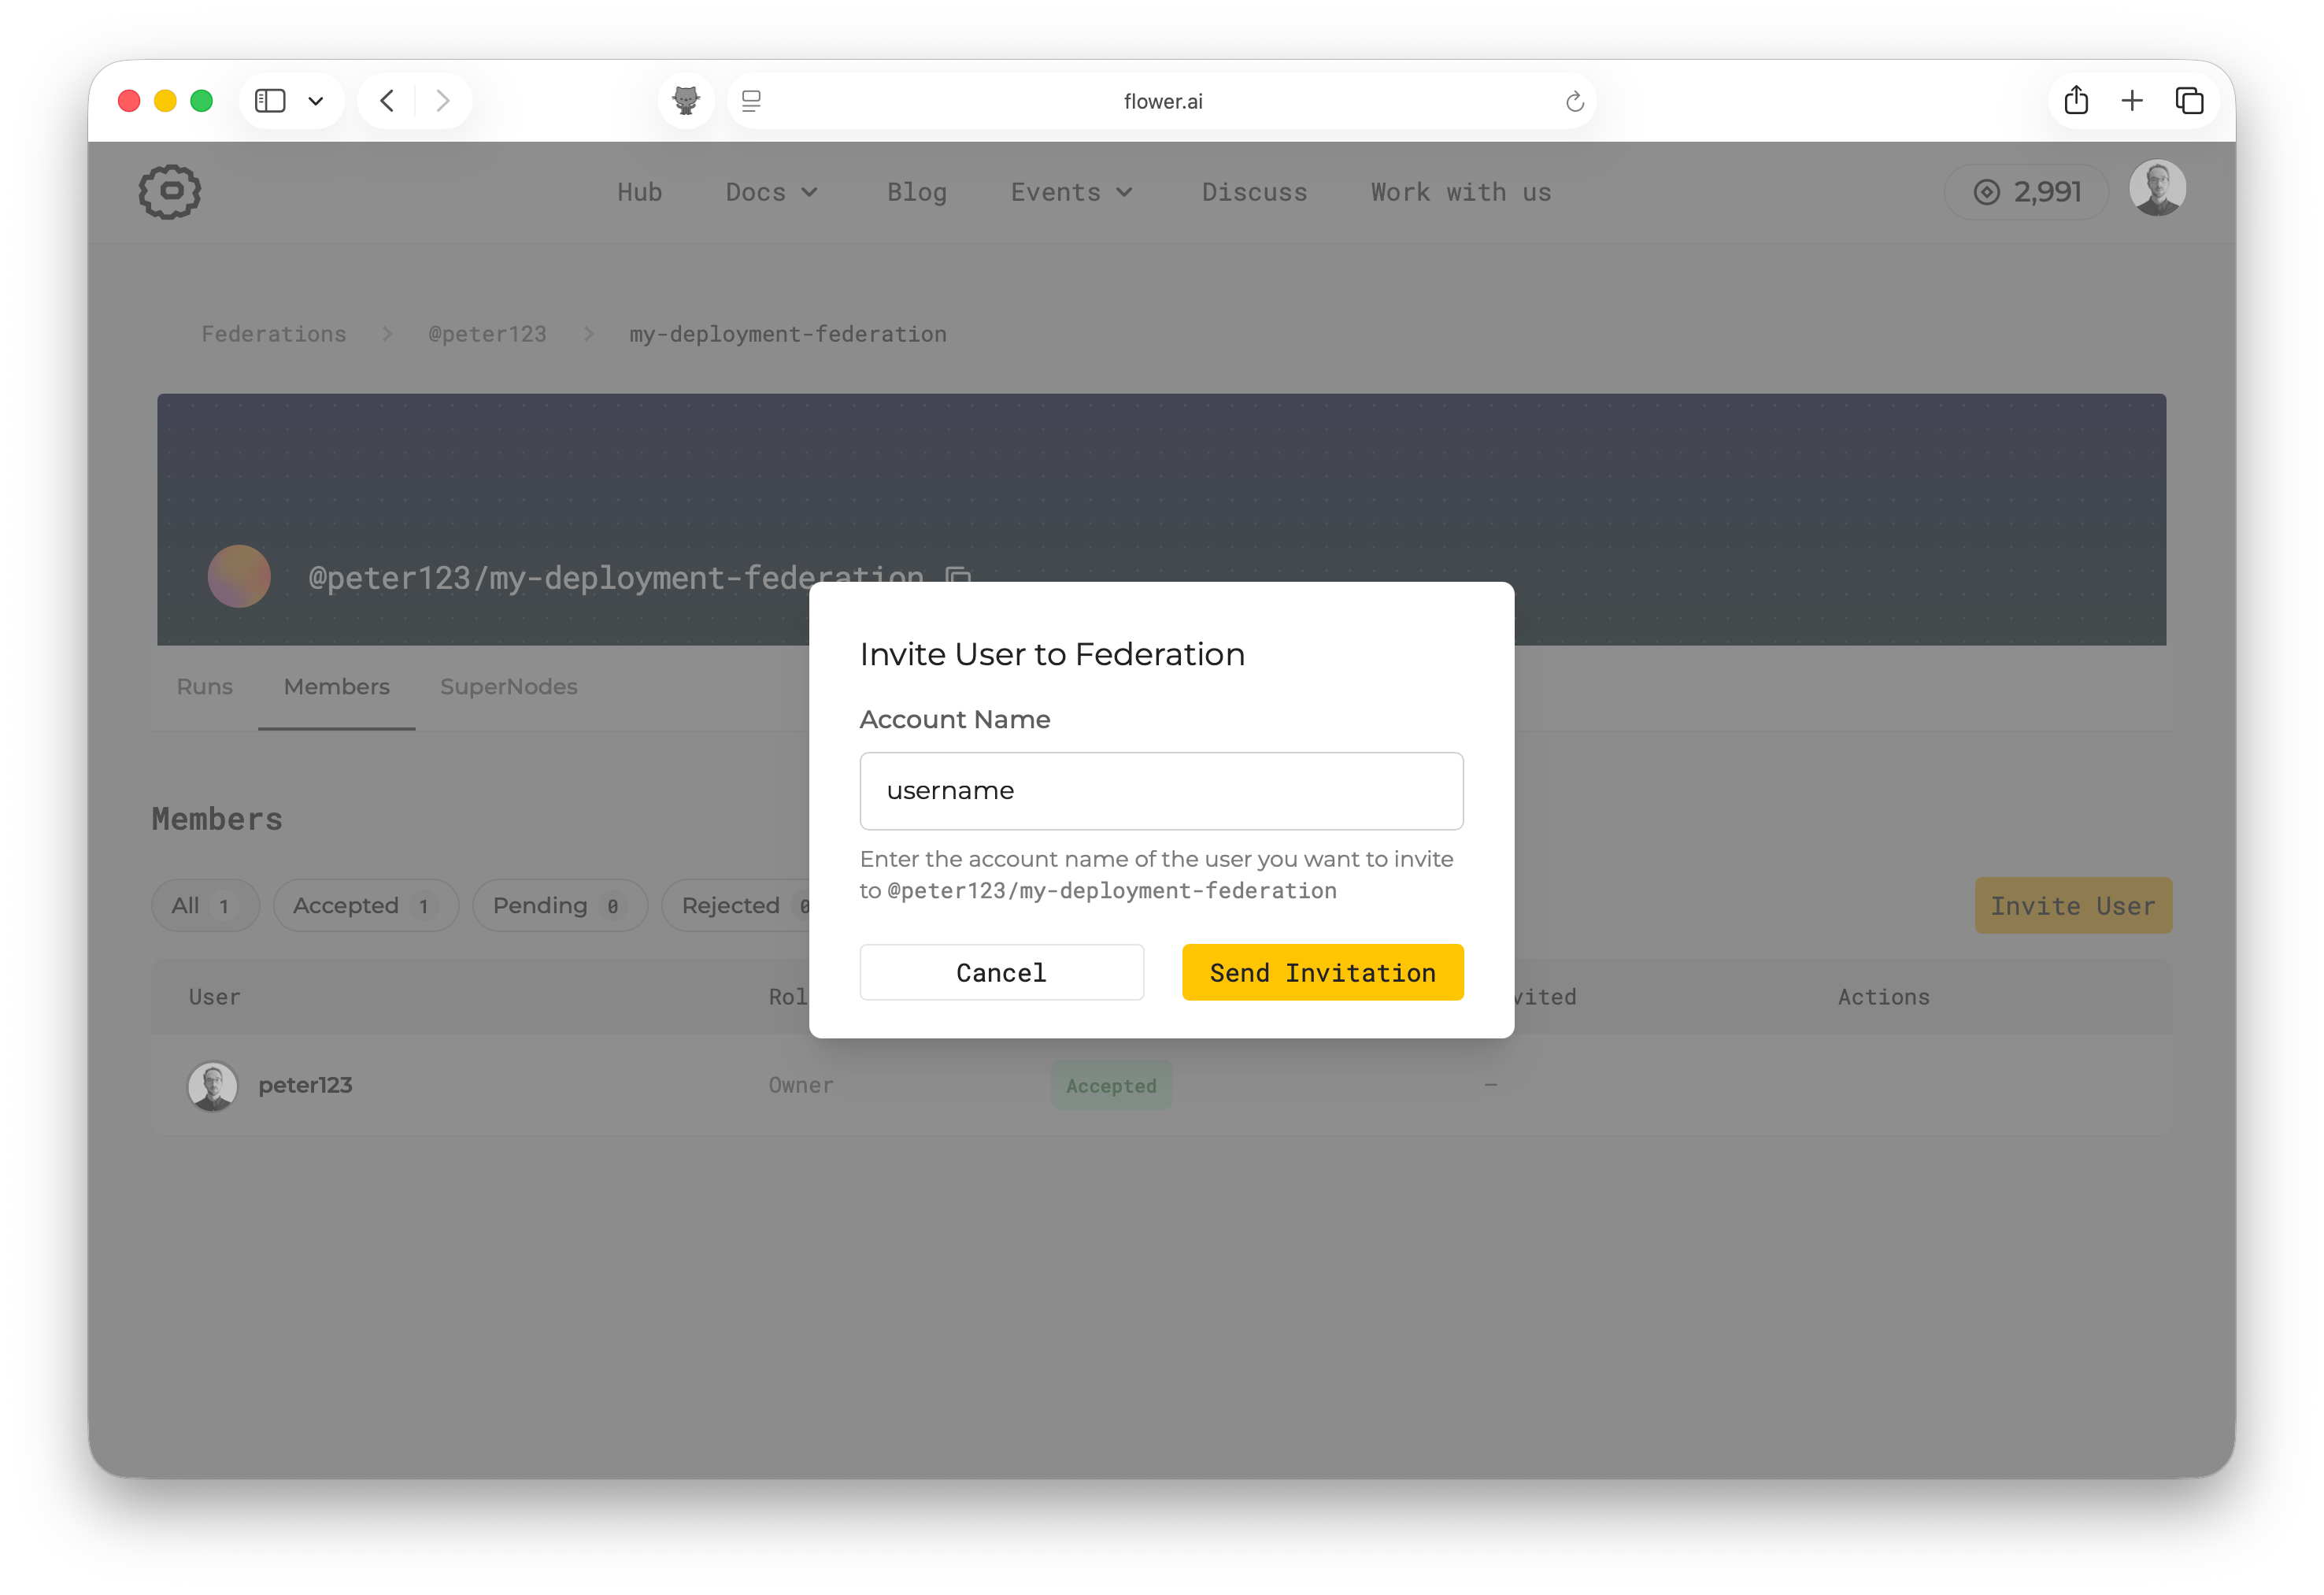Reload the page with the refresh icon

pyautogui.click(x=1574, y=101)
